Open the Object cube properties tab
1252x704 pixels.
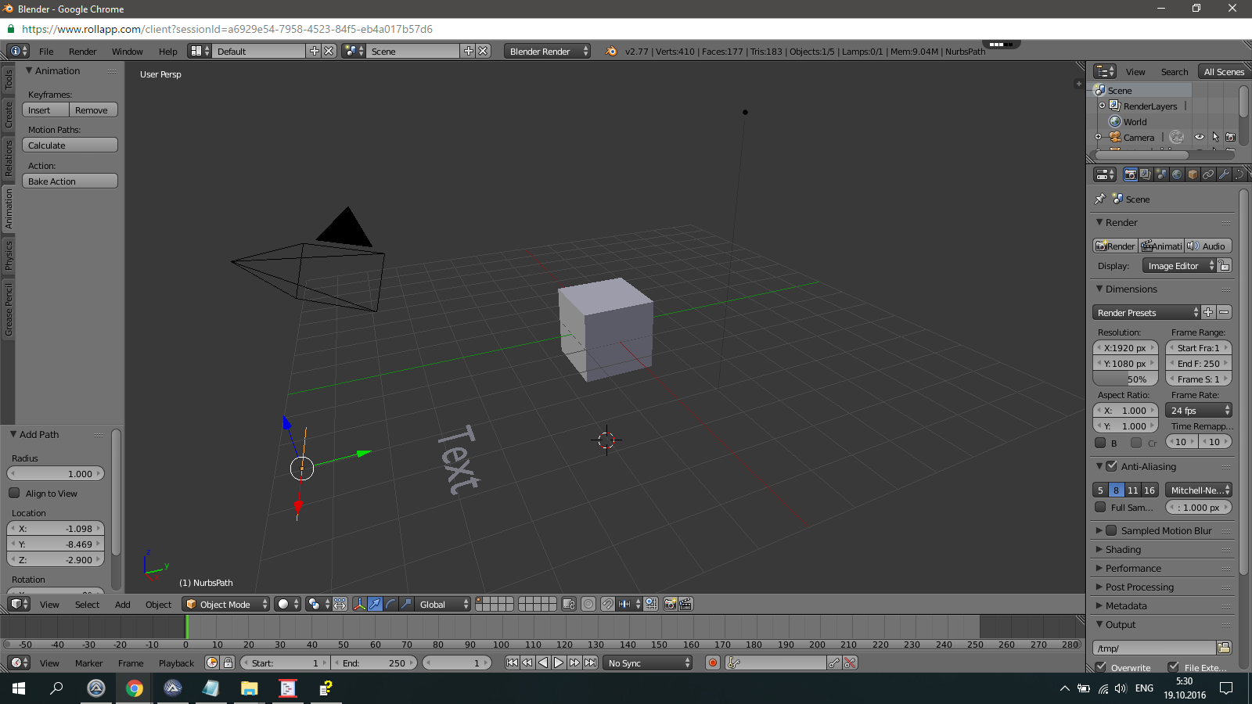[1193, 174]
